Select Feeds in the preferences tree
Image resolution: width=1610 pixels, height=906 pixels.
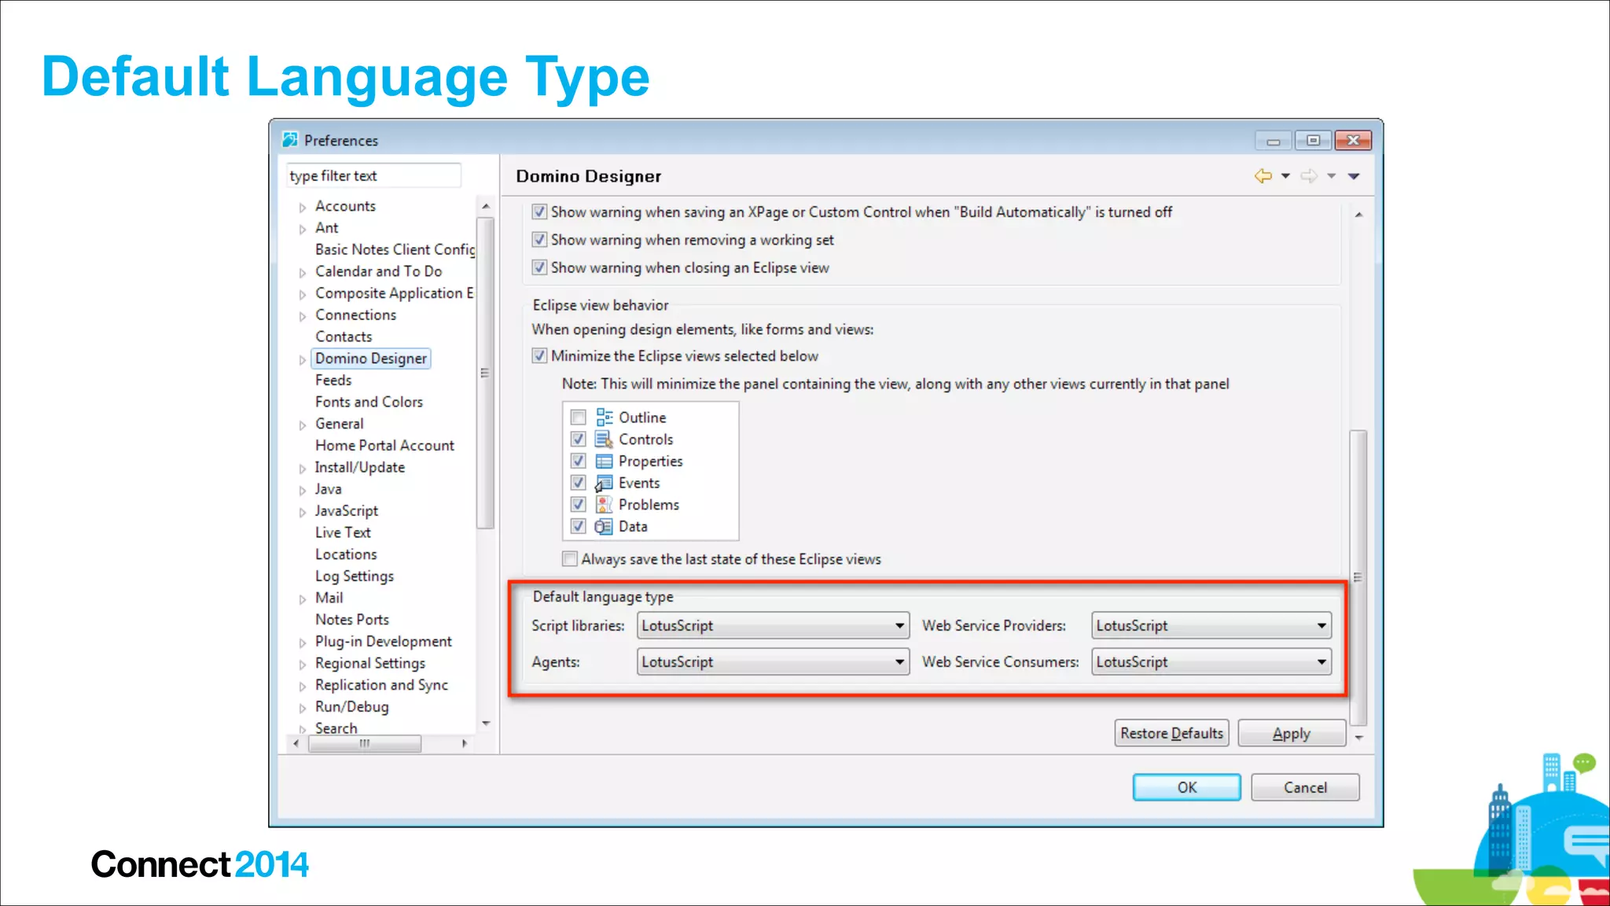[x=333, y=380]
